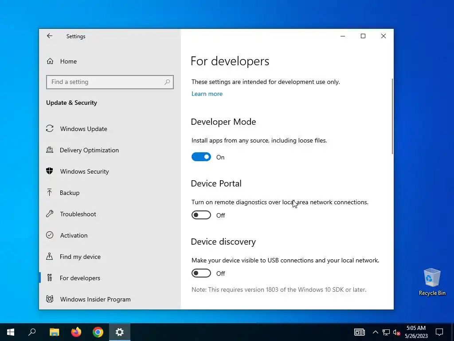Click the Windows Security shield icon
Viewport: 454px width, 341px height.
(x=50, y=171)
